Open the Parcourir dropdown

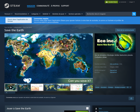[x=8, y=14]
